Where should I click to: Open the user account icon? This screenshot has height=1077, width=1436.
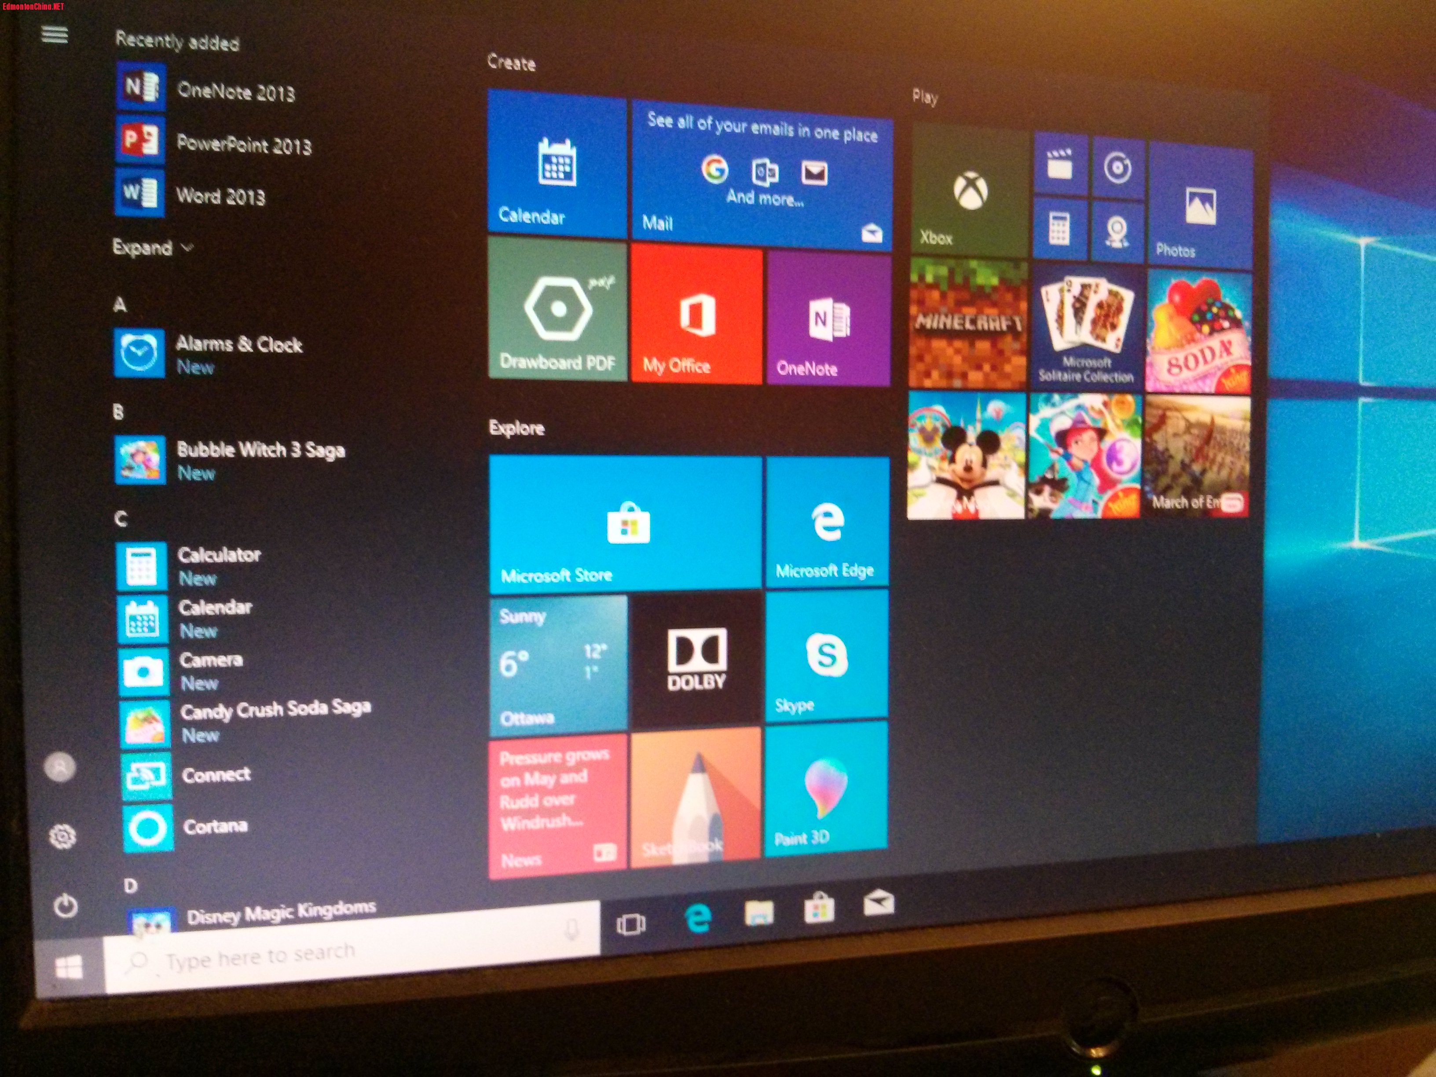click(60, 767)
